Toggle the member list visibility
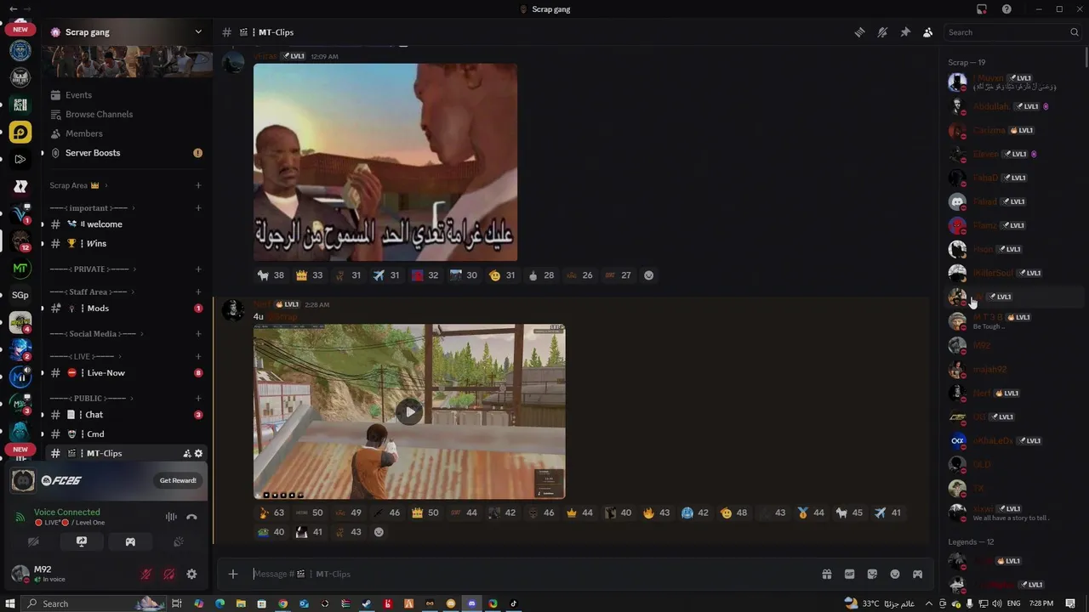The width and height of the screenshot is (1089, 612). point(927,32)
